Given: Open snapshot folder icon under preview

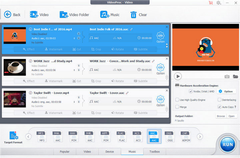Looking at the screenshot, I should 235,76.
